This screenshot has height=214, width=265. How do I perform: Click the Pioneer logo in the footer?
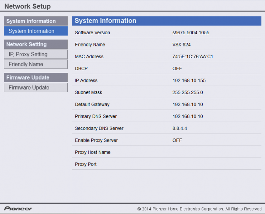coord(18,209)
